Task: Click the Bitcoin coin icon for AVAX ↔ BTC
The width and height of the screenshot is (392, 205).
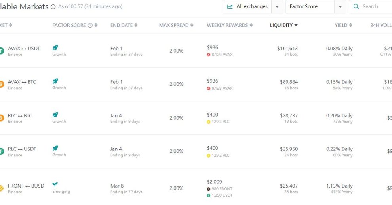Action: 1,84
